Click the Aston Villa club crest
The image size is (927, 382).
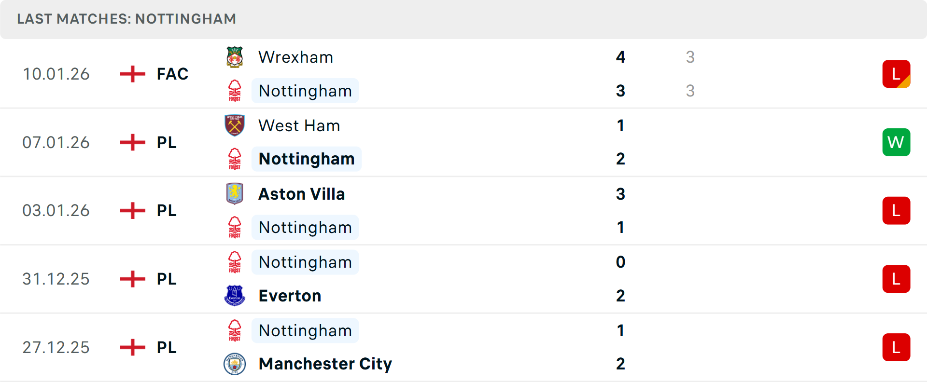pyautogui.click(x=235, y=194)
